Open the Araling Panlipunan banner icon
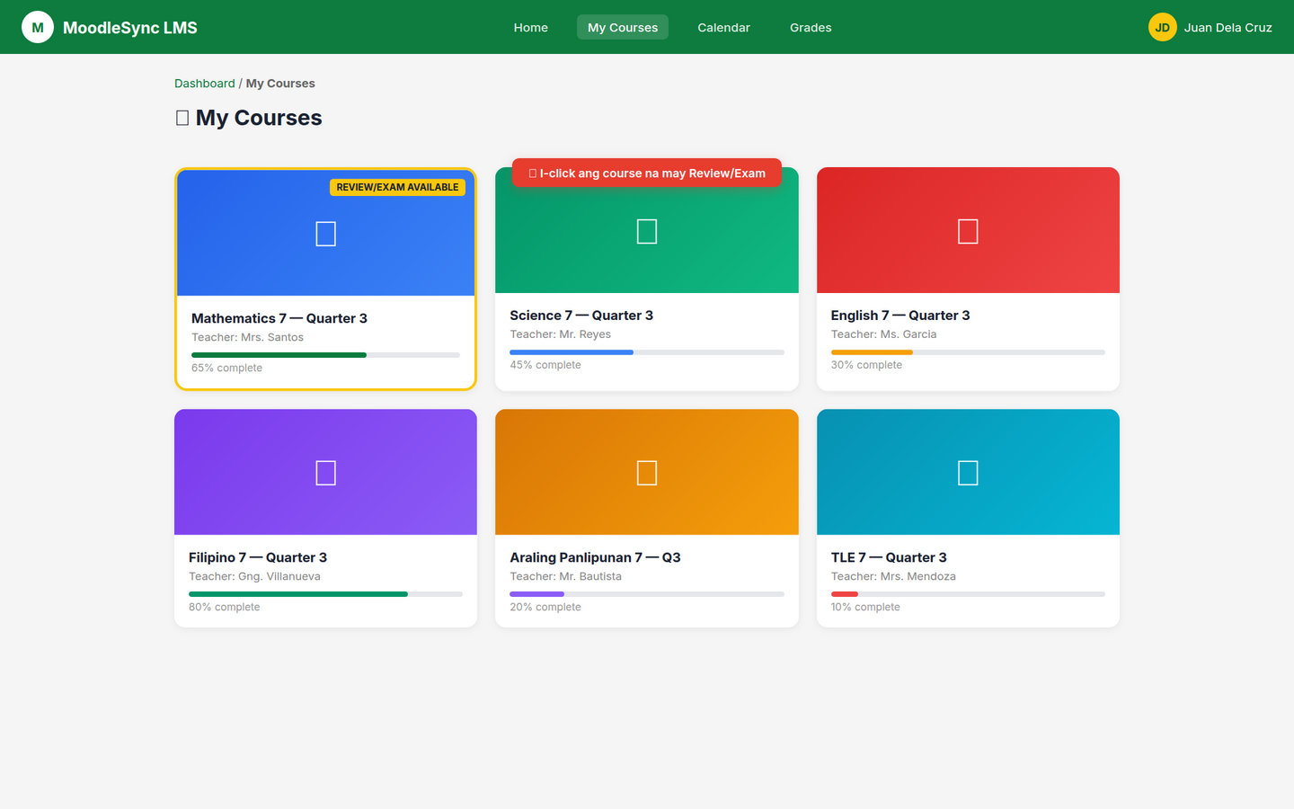 click(x=646, y=471)
